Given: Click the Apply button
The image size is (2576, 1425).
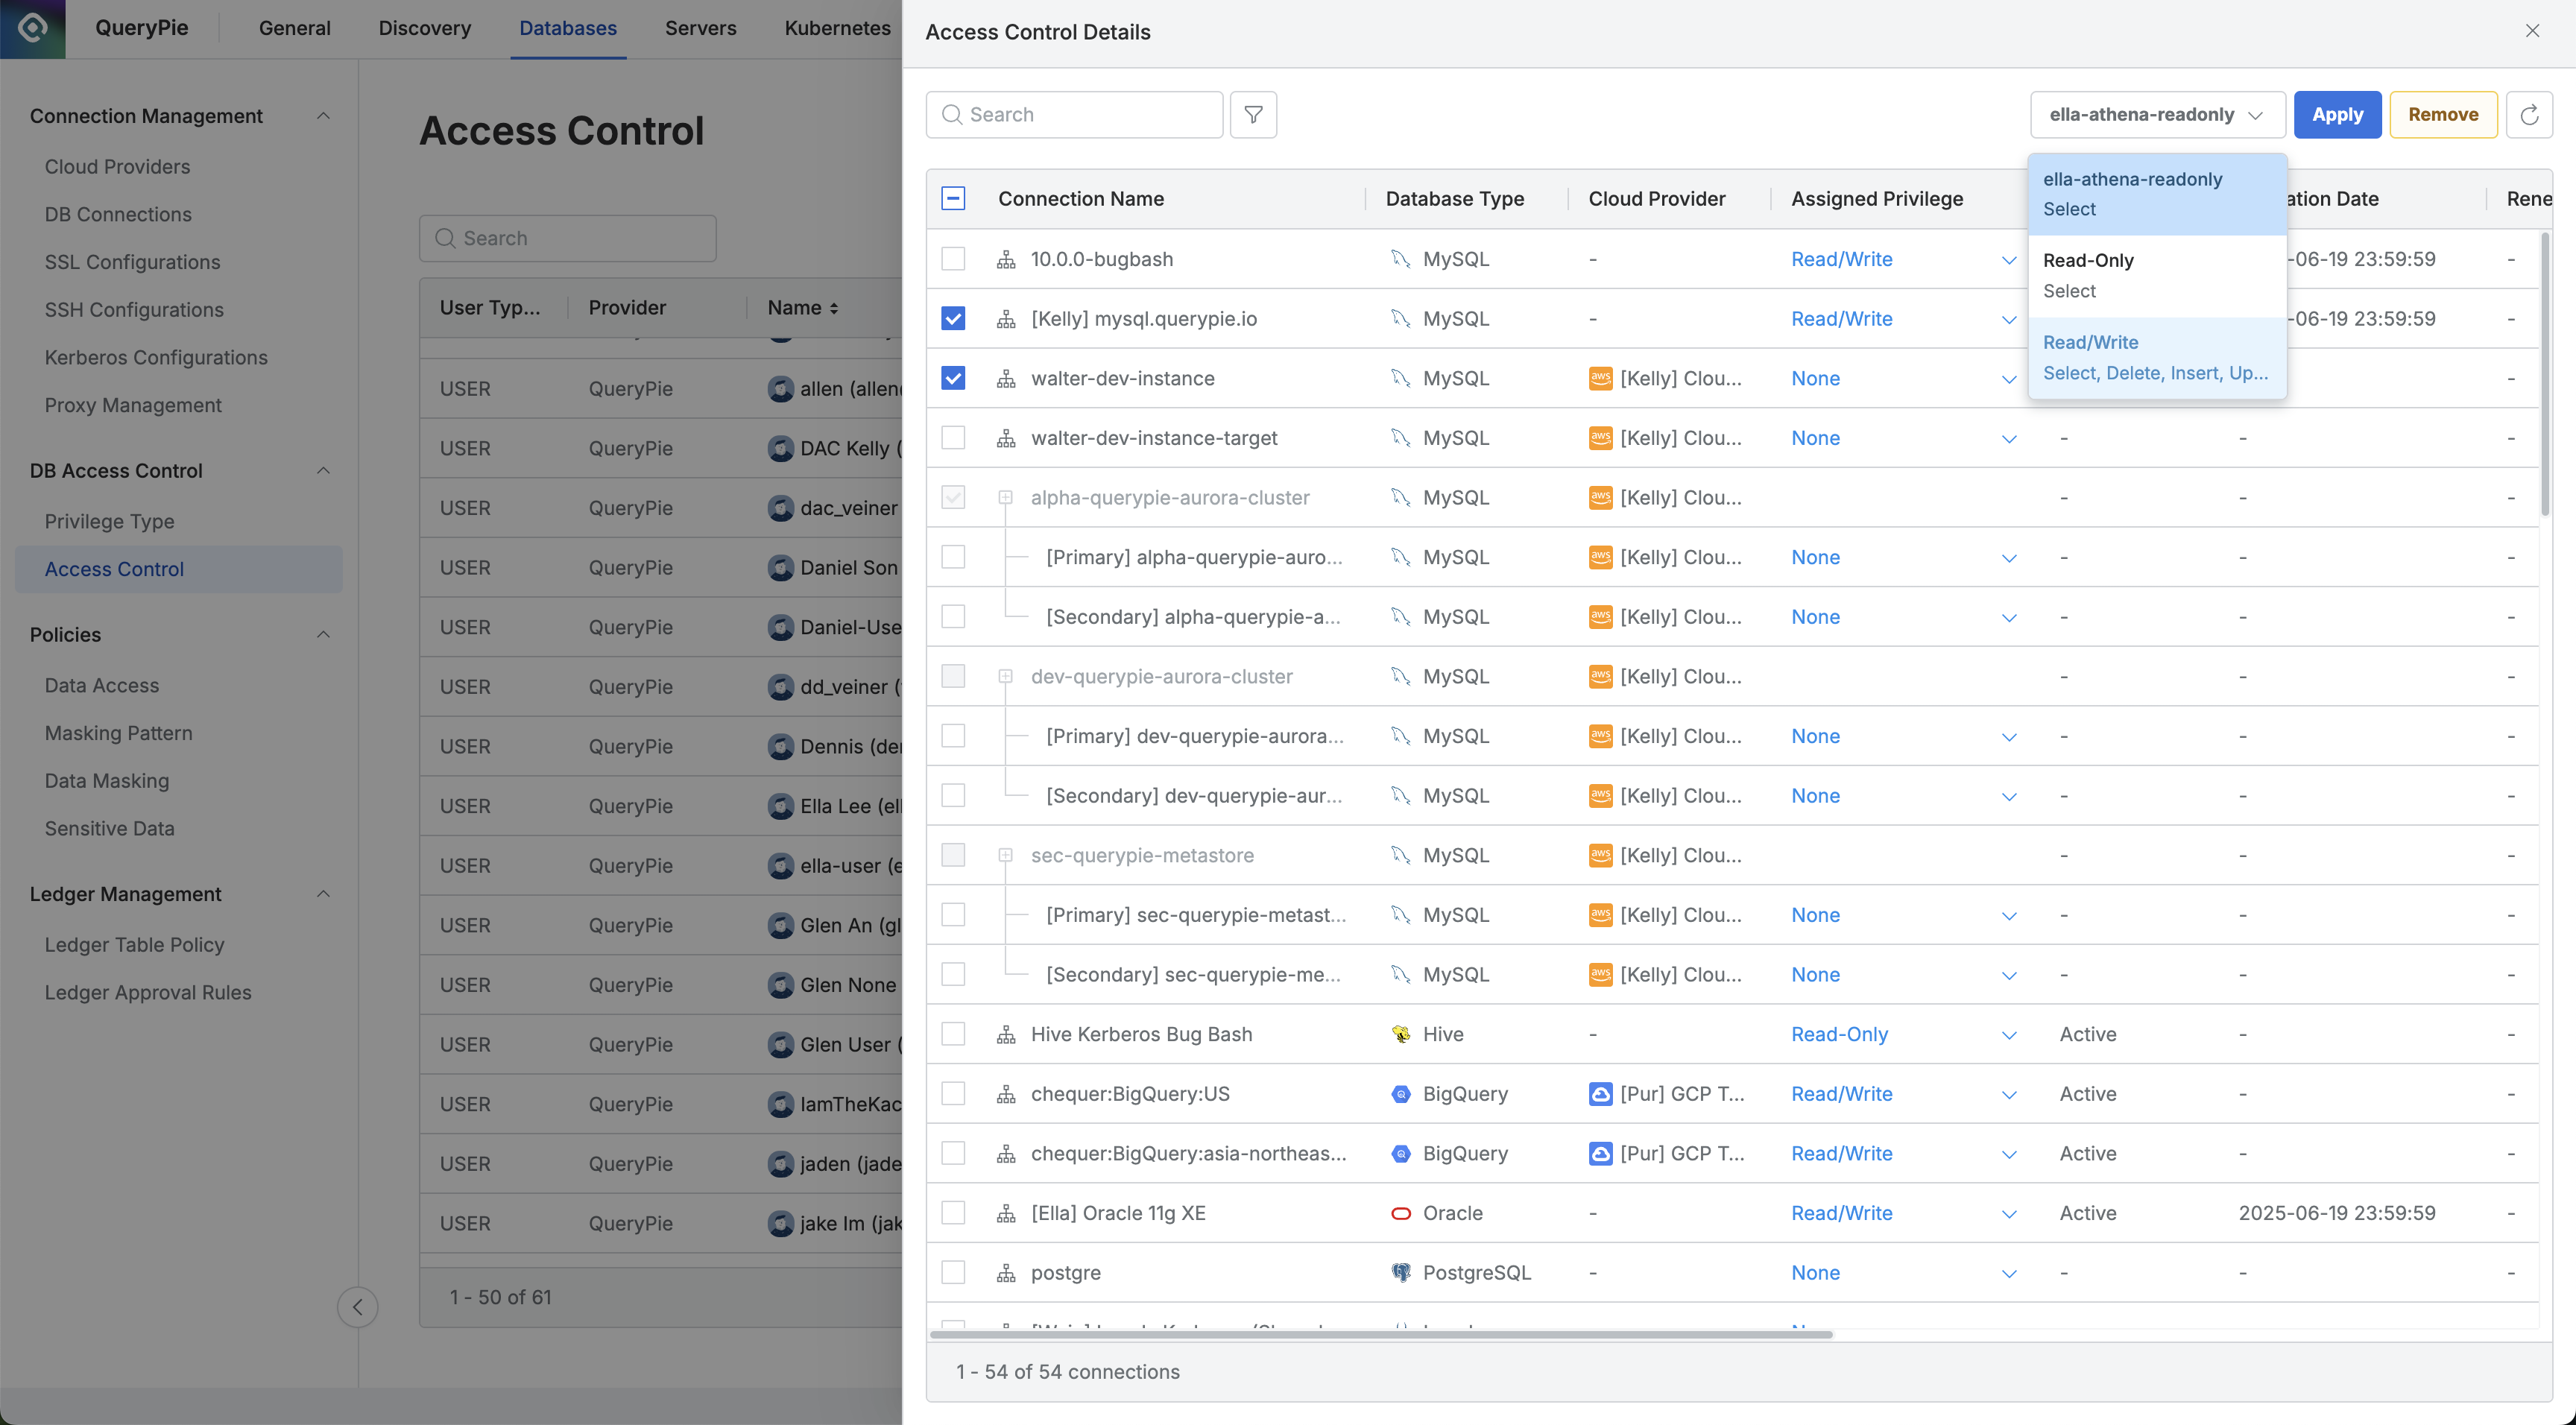Looking at the screenshot, I should tap(2337, 115).
